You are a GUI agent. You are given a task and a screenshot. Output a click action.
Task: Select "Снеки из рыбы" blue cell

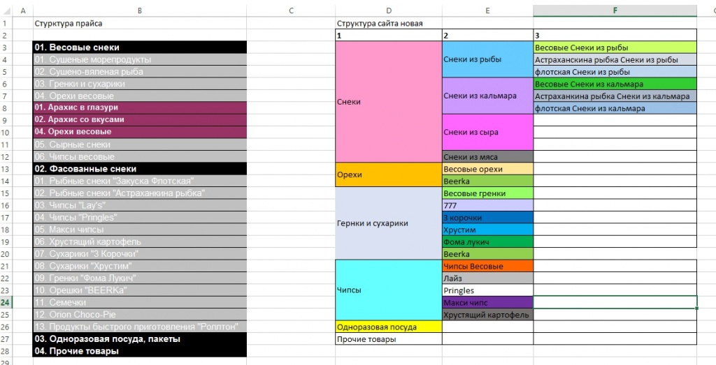coord(487,59)
